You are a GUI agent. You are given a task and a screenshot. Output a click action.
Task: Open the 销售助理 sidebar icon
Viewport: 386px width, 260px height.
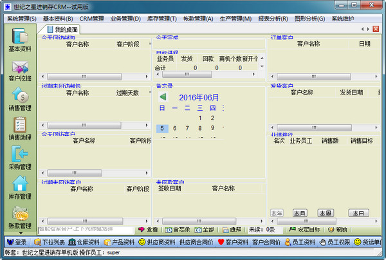[x=20, y=127]
